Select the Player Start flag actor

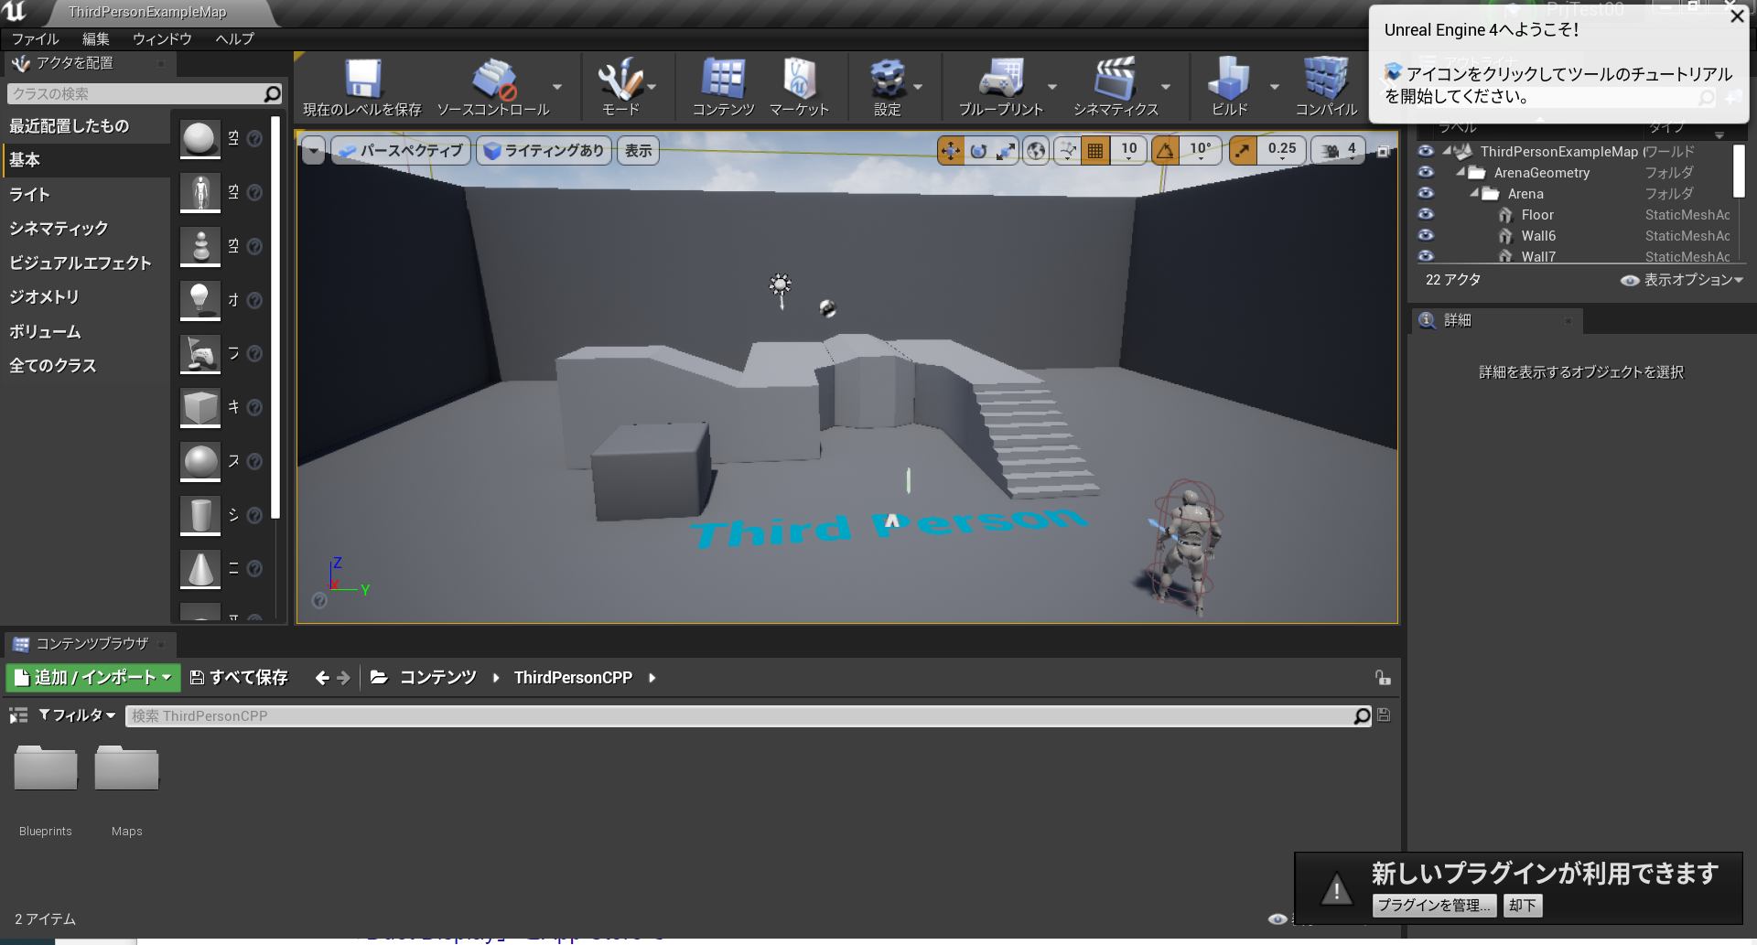pyautogui.click(x=200, y=354)
